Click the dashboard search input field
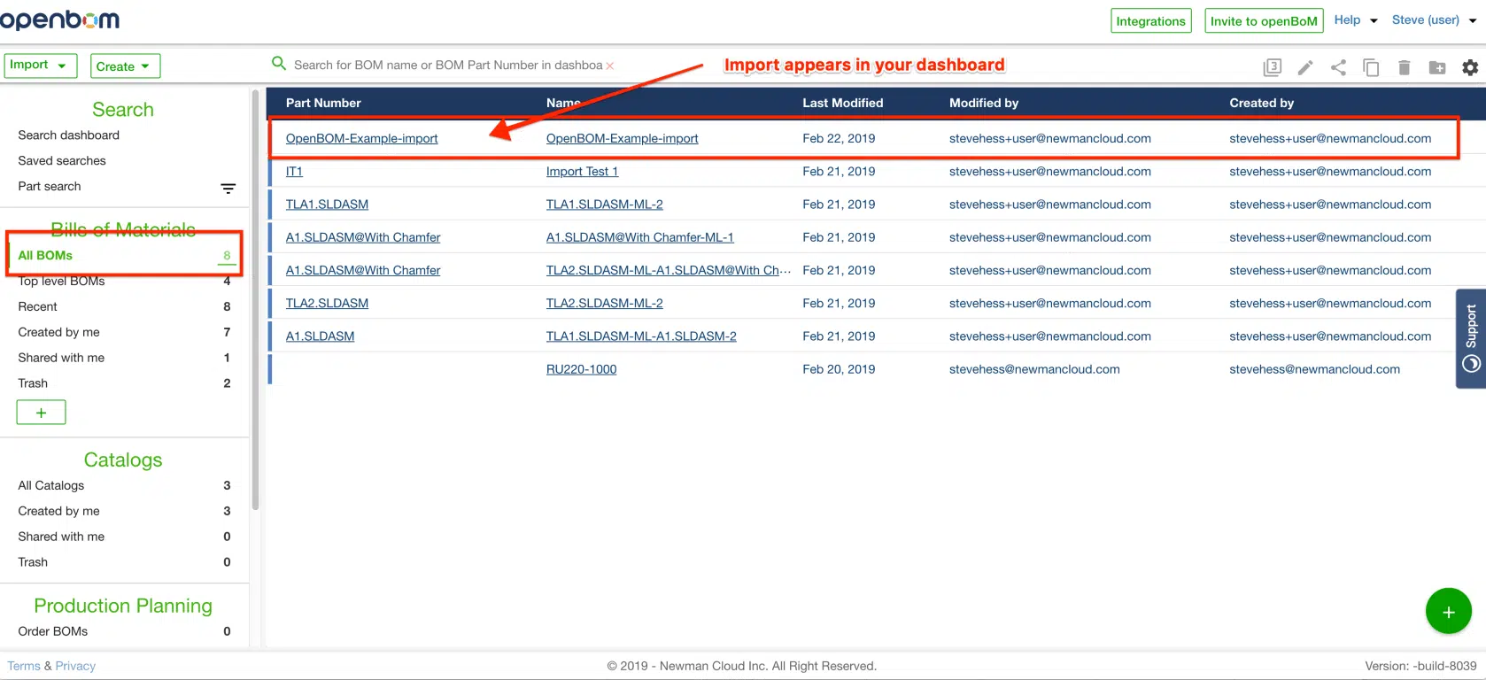1486x680 pixels. tap(447, 65)
